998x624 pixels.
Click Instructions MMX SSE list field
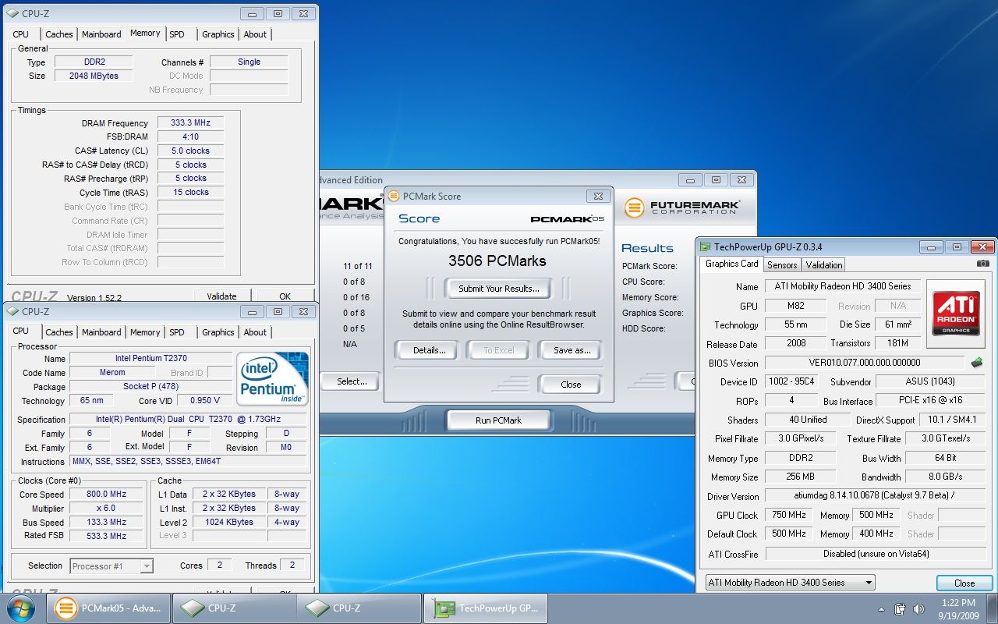pyautogui.click(x=189, y=462)
